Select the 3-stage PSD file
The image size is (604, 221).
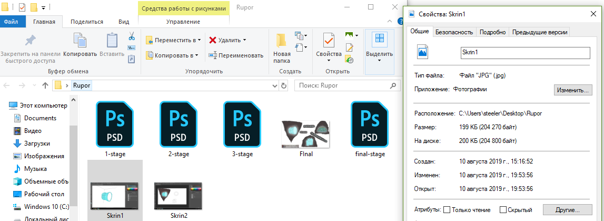click(x=243, y=129)
